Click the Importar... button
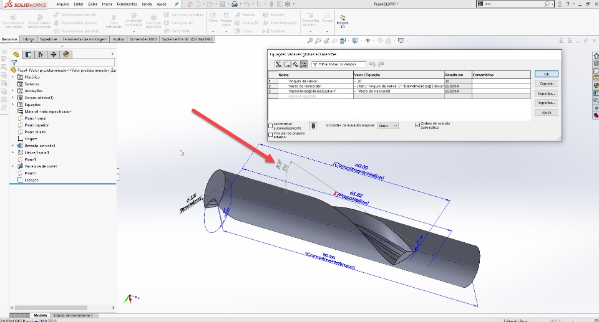599x322 pixels. tap(547, 93)
